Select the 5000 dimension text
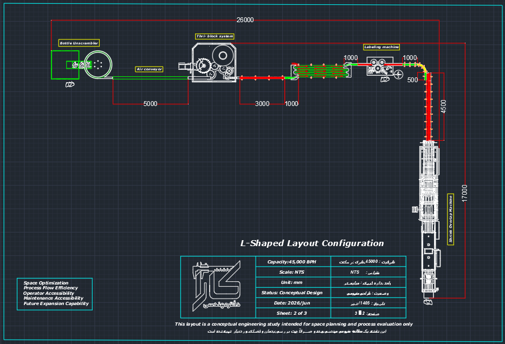 151,104
